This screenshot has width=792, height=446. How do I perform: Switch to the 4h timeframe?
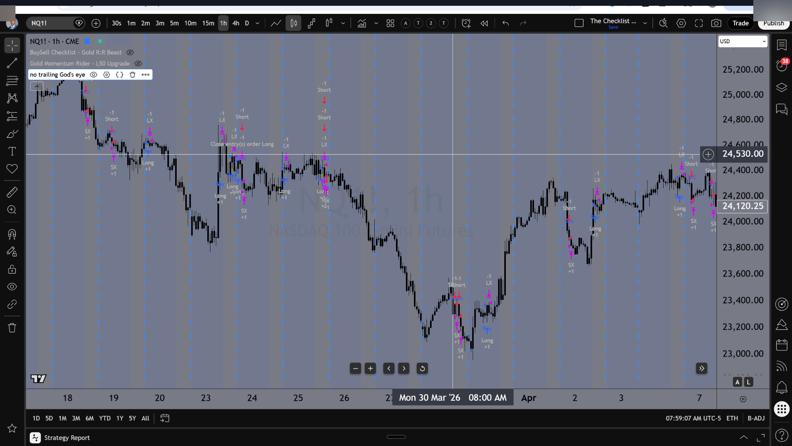(x=236, y=23)
